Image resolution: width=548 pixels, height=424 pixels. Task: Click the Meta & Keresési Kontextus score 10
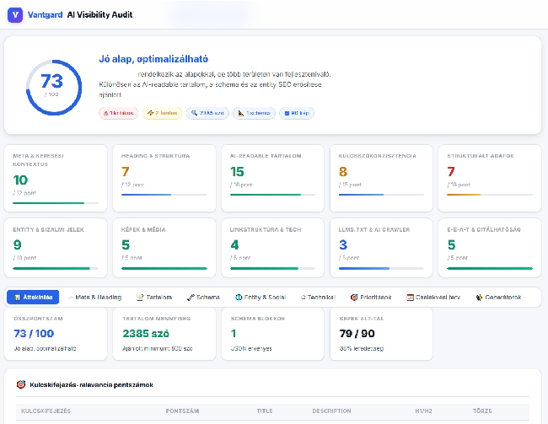(20, 180)
